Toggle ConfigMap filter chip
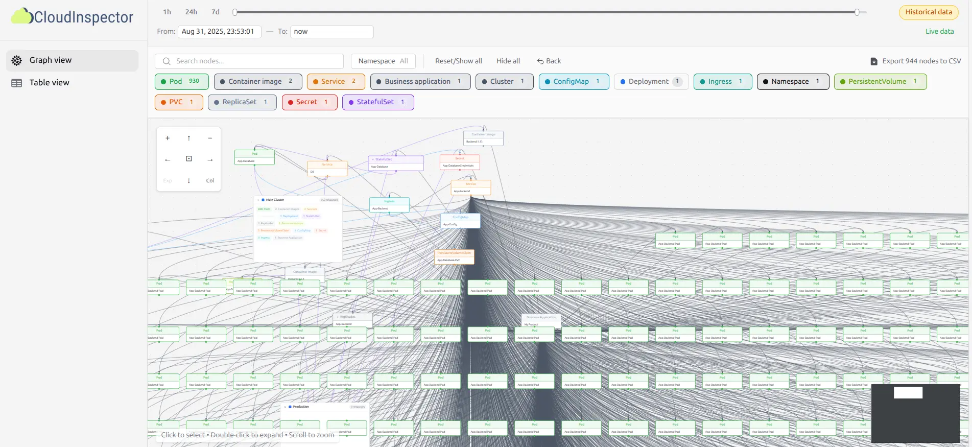Viewport: 972px width, 447px height. (574, 81)
